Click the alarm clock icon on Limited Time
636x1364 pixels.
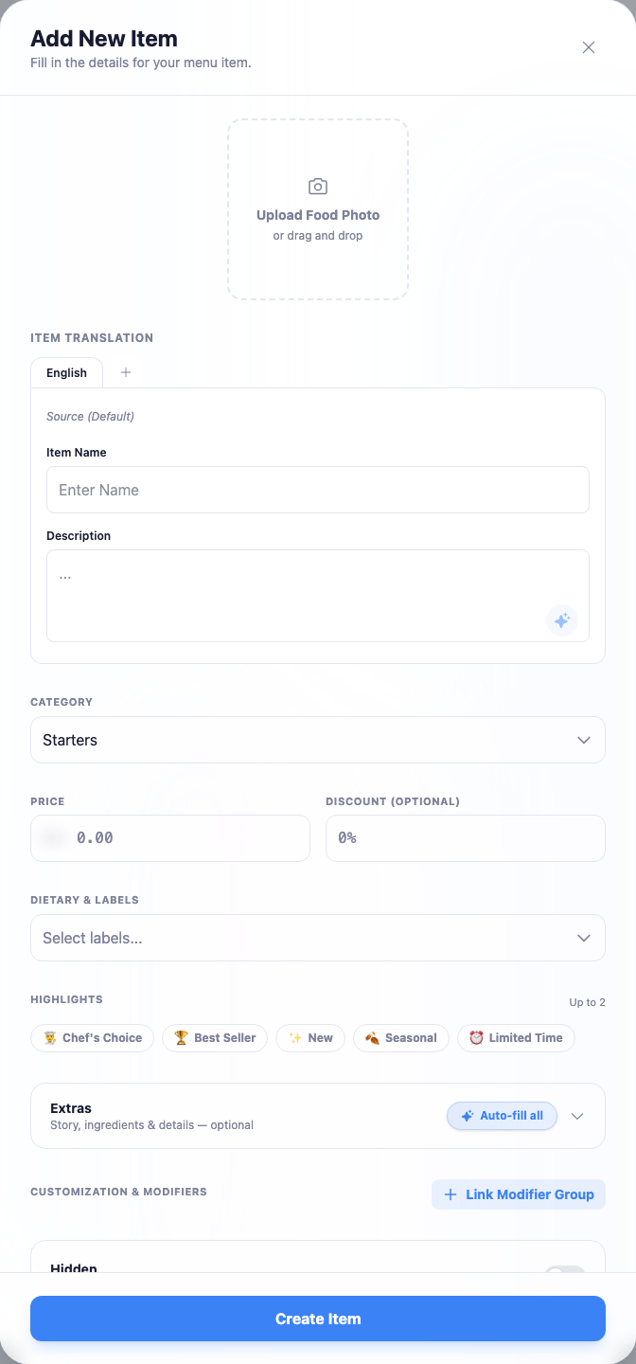point(476,1038)
